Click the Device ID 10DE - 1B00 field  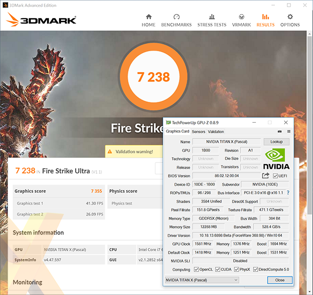pyautogui.click(x=204, y=184)
